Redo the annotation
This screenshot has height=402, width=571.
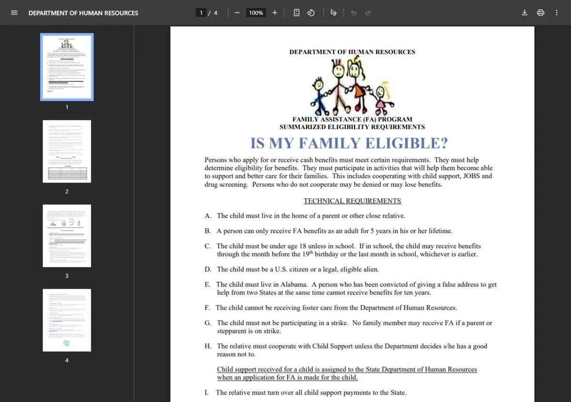point(368,13)
